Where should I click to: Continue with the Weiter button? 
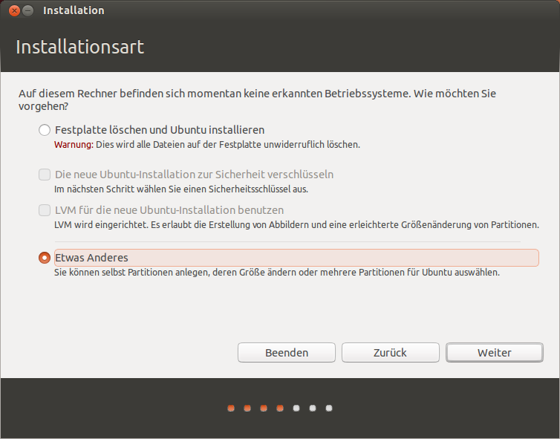coord(495,353)
